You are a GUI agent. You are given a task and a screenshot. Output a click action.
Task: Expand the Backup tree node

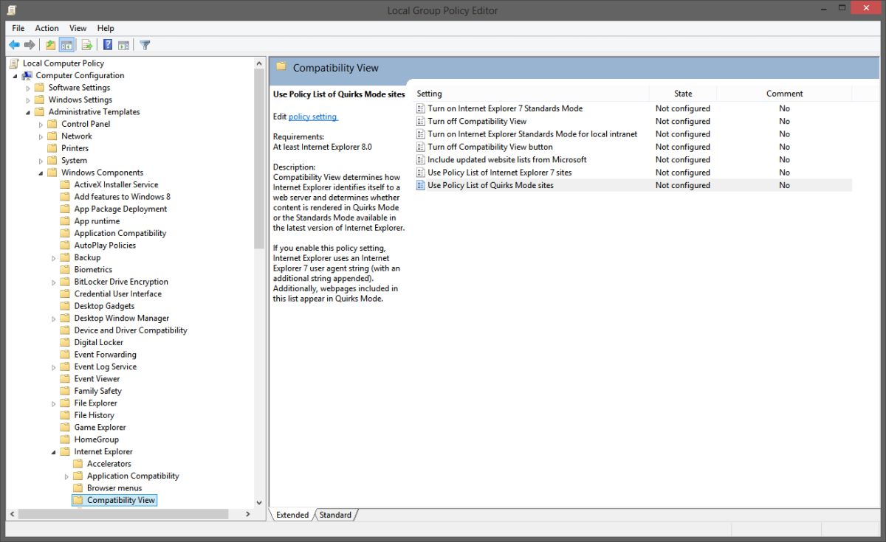54,257
